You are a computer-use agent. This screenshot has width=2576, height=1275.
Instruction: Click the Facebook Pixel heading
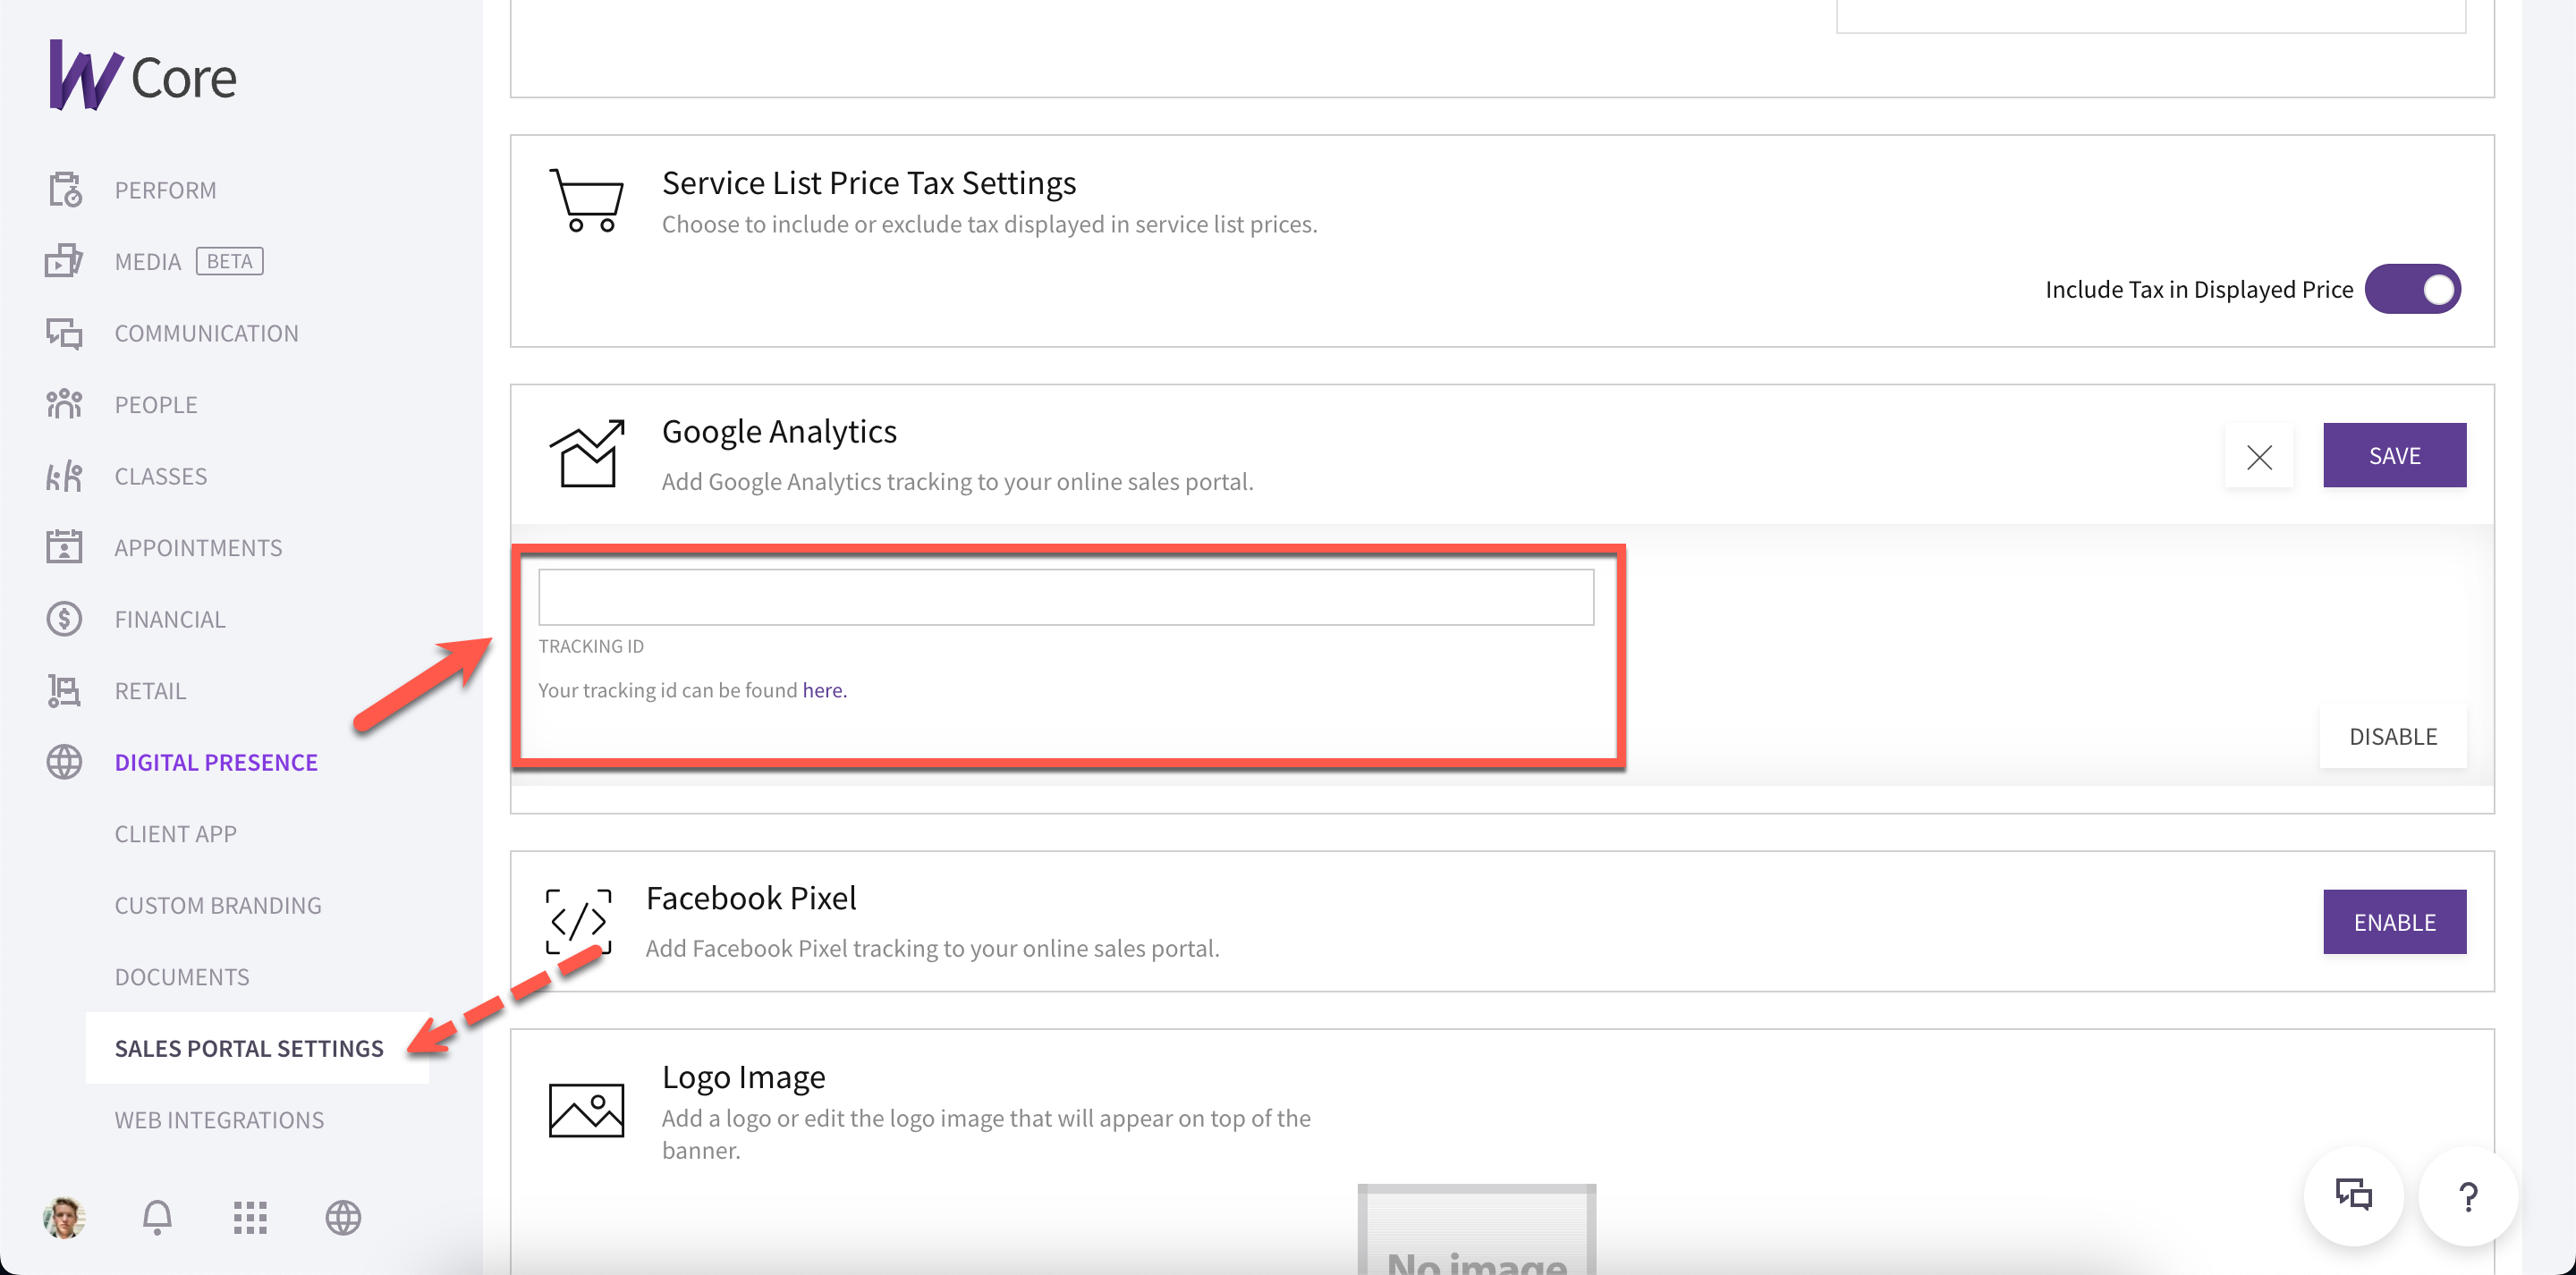(x=751, y=898)
